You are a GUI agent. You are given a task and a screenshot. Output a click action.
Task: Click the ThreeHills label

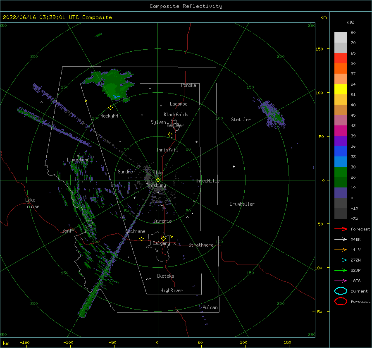tap(207, 181)
